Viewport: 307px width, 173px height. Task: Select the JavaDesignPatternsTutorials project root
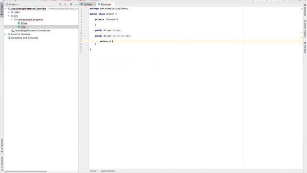click(x=28, y=9)
